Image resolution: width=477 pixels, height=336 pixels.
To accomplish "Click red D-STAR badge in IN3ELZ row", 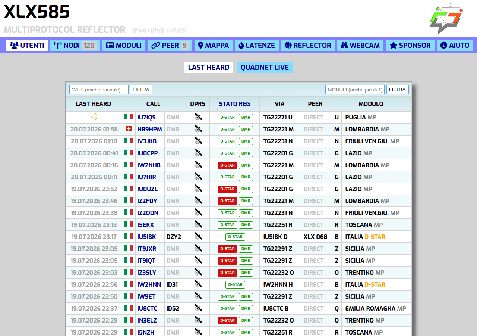I will point(227,320).
